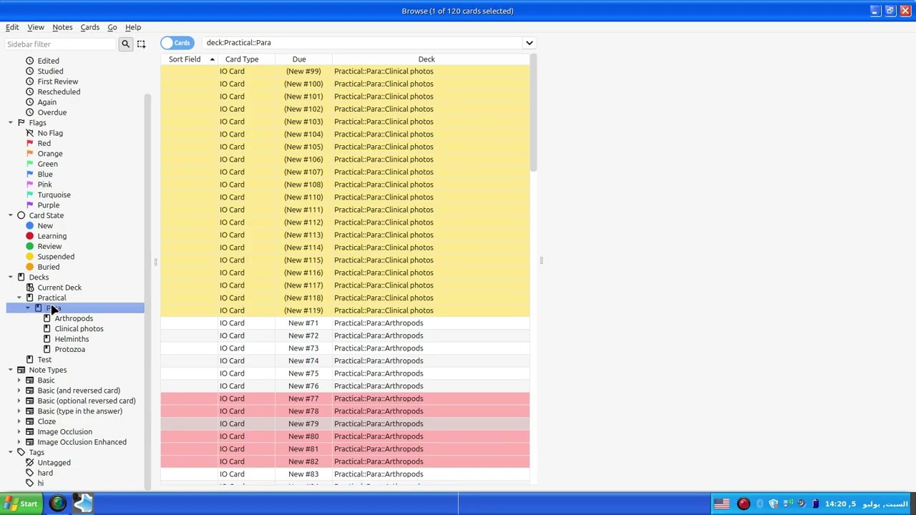Sort by the Sort Field column header
The width and height of the screenshot is (916, 515).
click(x=190, y=59)
